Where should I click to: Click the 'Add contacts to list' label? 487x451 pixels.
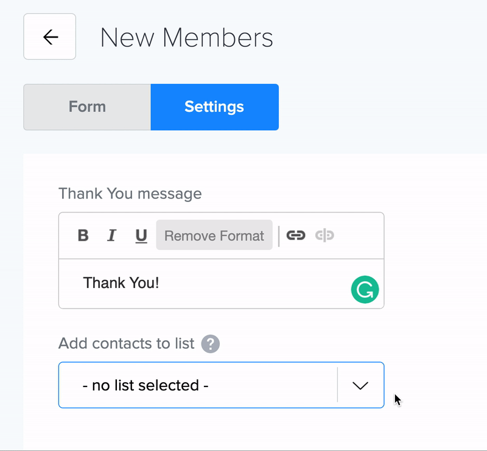point(126,343)
